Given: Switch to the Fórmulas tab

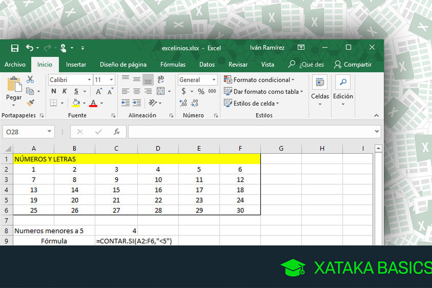Looking at the screenshot, I should point(173,64).
